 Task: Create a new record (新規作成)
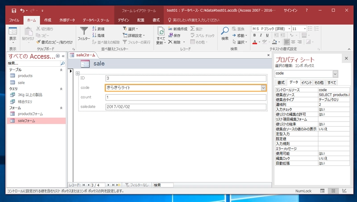coord(178,29)
